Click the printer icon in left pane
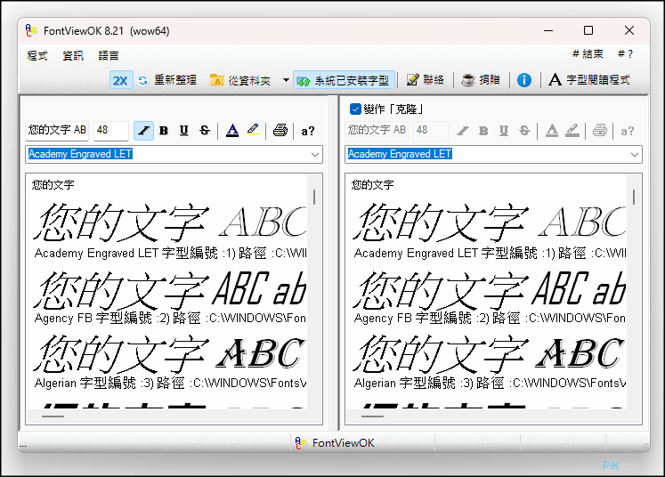This screenshot has height=477, width=665. (x=280, y=130)
